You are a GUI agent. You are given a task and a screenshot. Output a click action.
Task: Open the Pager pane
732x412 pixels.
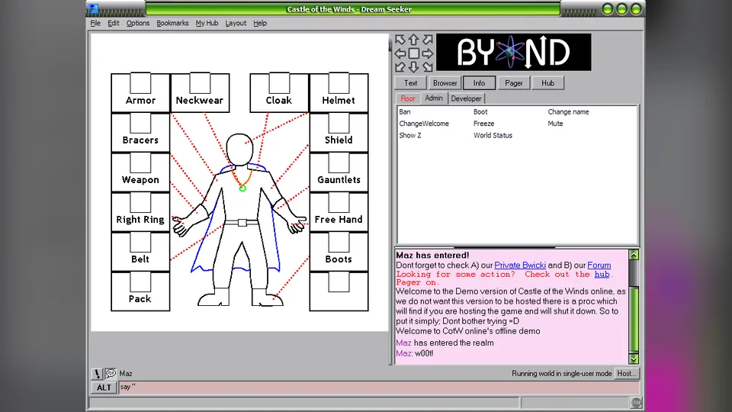[513, 82]
